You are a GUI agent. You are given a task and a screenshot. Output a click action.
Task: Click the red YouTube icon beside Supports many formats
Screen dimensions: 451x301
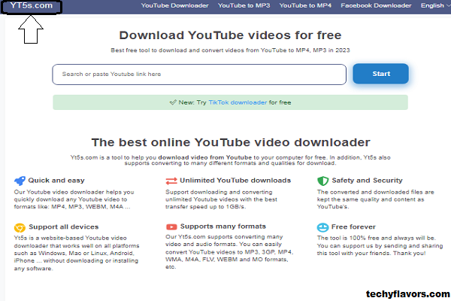click(171, 227)
